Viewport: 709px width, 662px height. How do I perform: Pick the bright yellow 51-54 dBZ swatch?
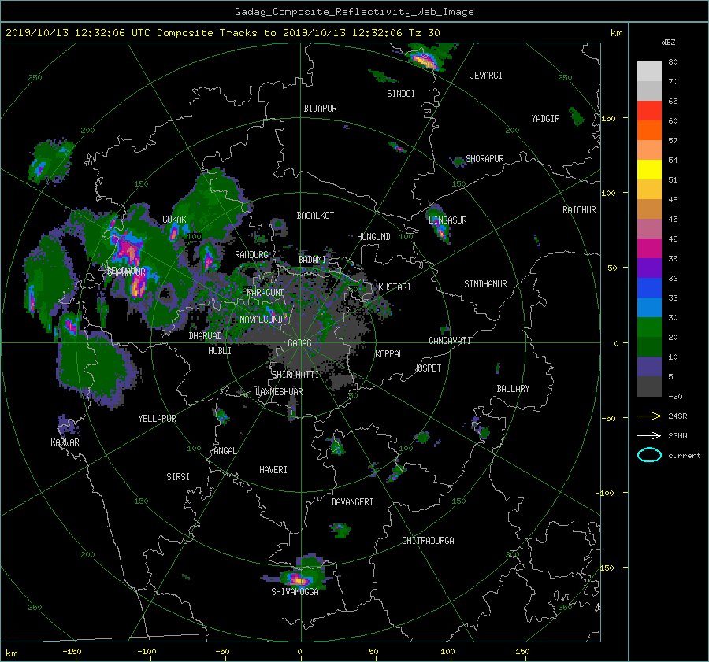pyautogui.click(x=649, y=170)
